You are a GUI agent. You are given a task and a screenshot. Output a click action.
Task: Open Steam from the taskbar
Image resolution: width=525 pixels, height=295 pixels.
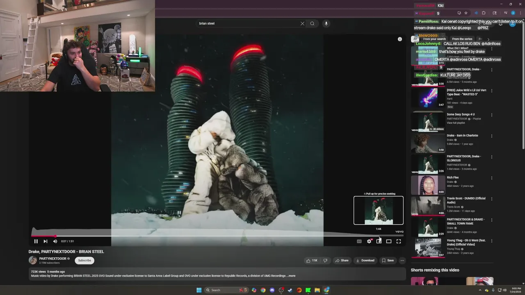click(x=290, y=290)
